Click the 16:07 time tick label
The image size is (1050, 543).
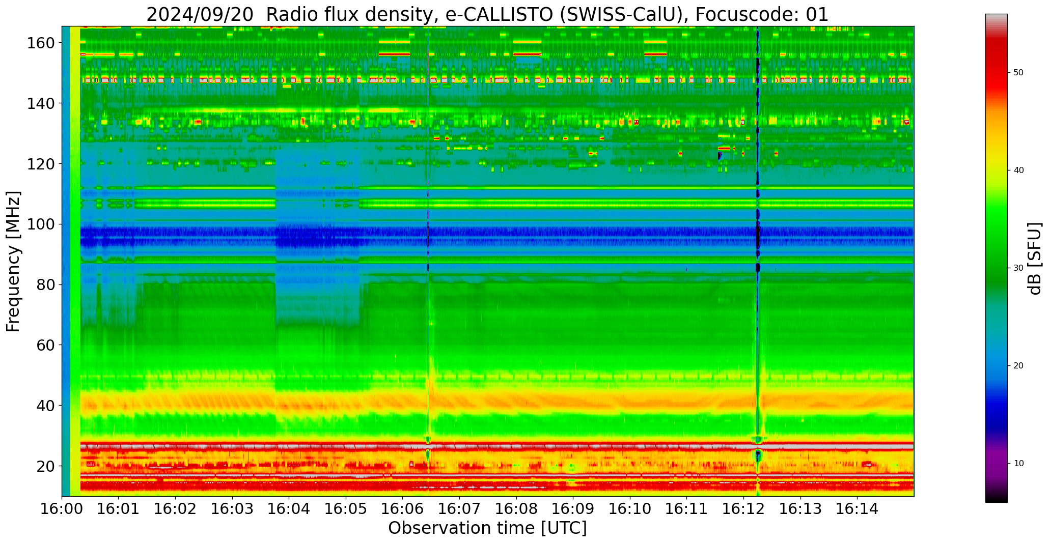[x=459, y=509]
